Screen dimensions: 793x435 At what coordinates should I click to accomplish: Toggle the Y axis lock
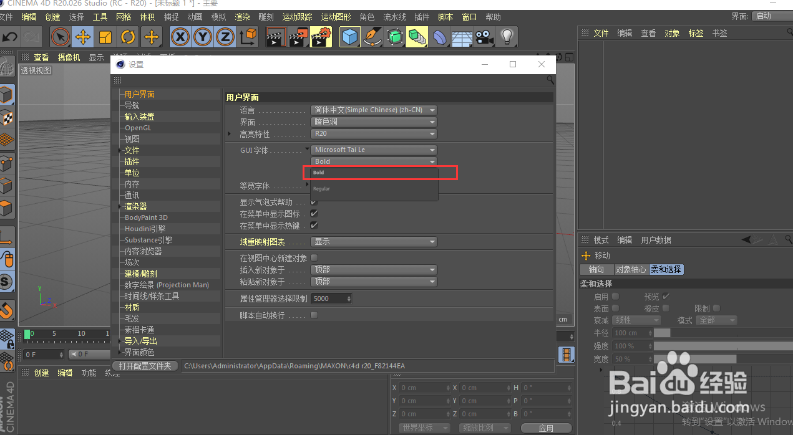coord(203,37)
